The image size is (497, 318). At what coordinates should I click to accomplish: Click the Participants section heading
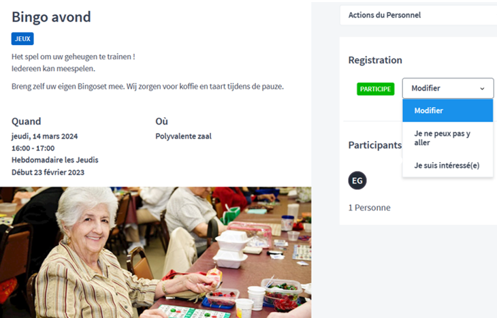[x=375, y=145]
